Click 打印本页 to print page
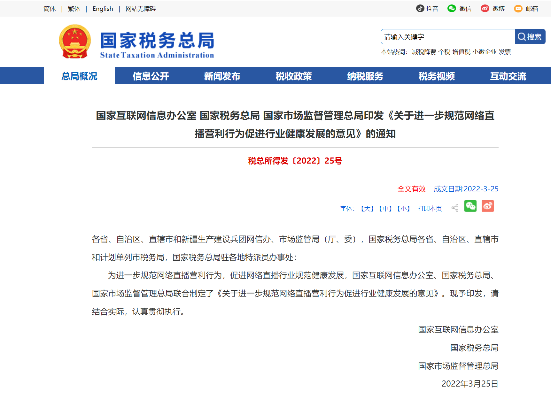551x399 pixels. (429, 209)
